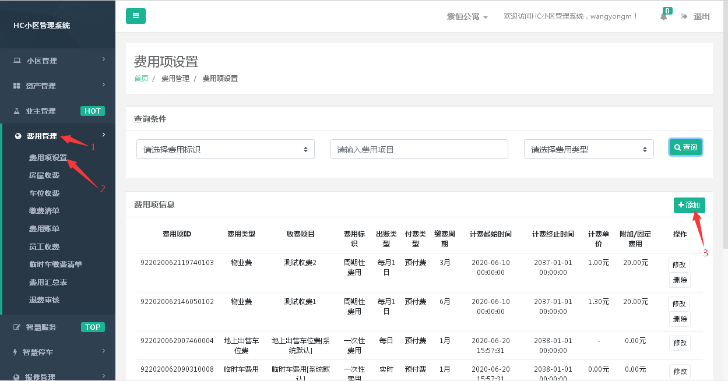Click 删除 for 测试收费1 row
The height and width of the screenshot is (381, 728).
coord(679,319)
